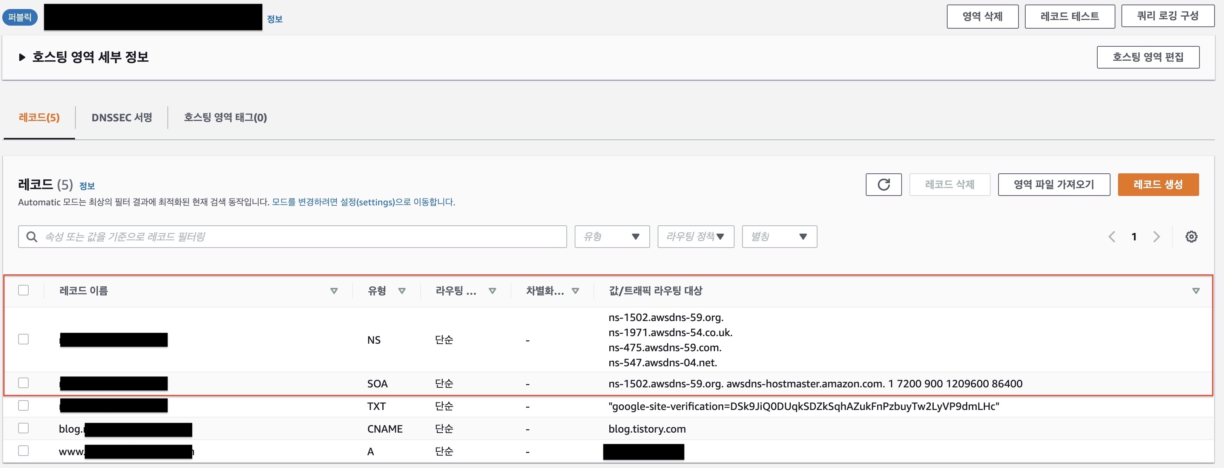
Task: Go to next page arrow
Action: [x=1156, y=236]
